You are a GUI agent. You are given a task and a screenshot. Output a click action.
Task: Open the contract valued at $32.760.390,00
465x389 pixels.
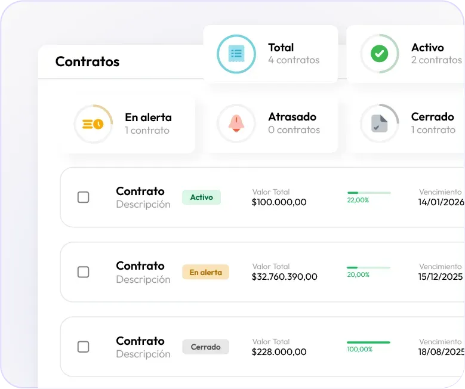(285, 277)
